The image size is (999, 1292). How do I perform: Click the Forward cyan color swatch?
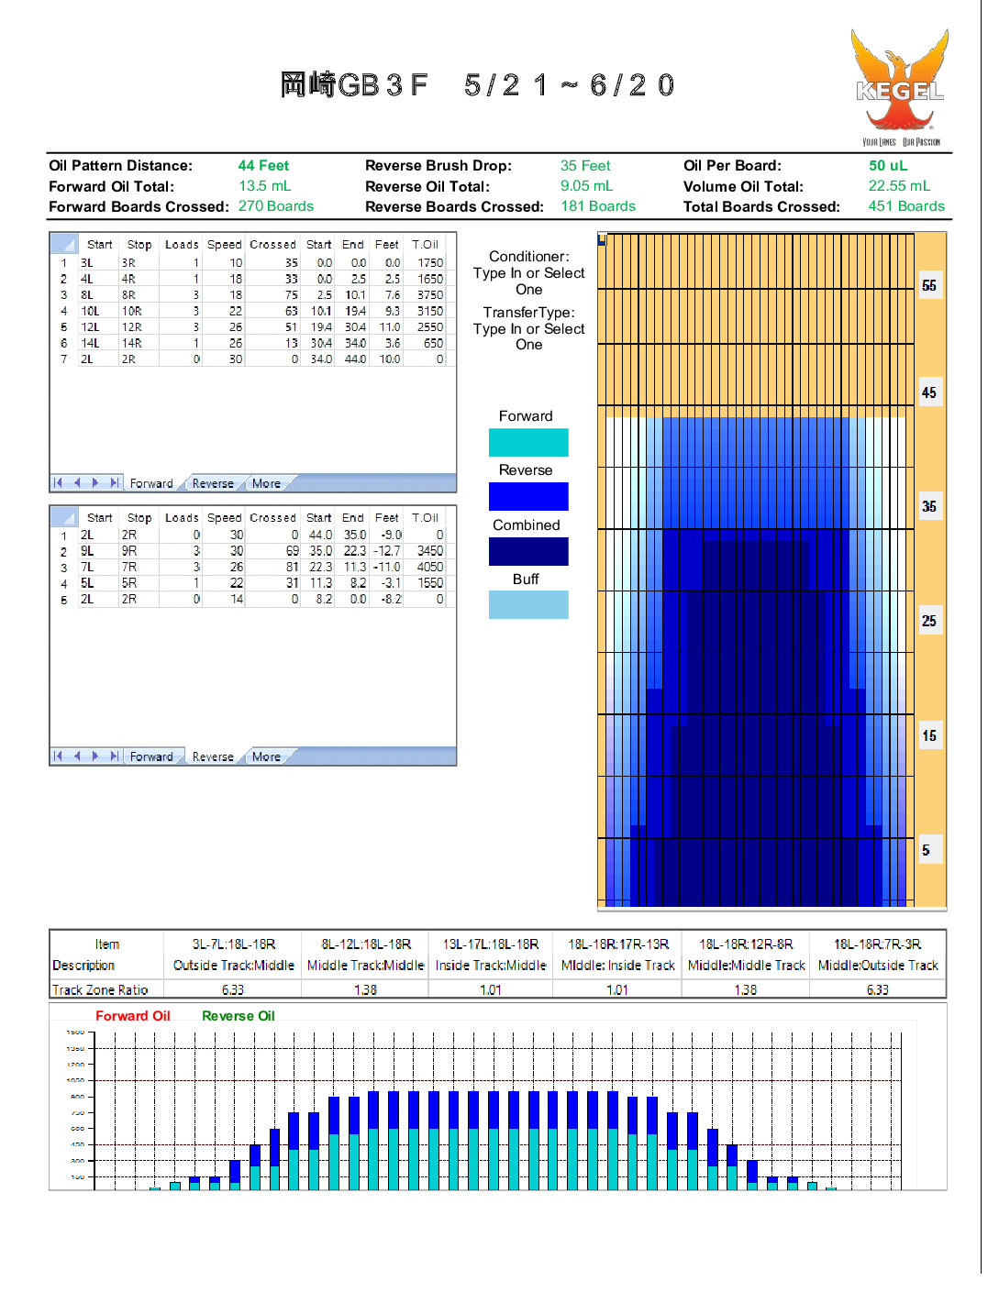pyautogui.click(x=528, y=442)
